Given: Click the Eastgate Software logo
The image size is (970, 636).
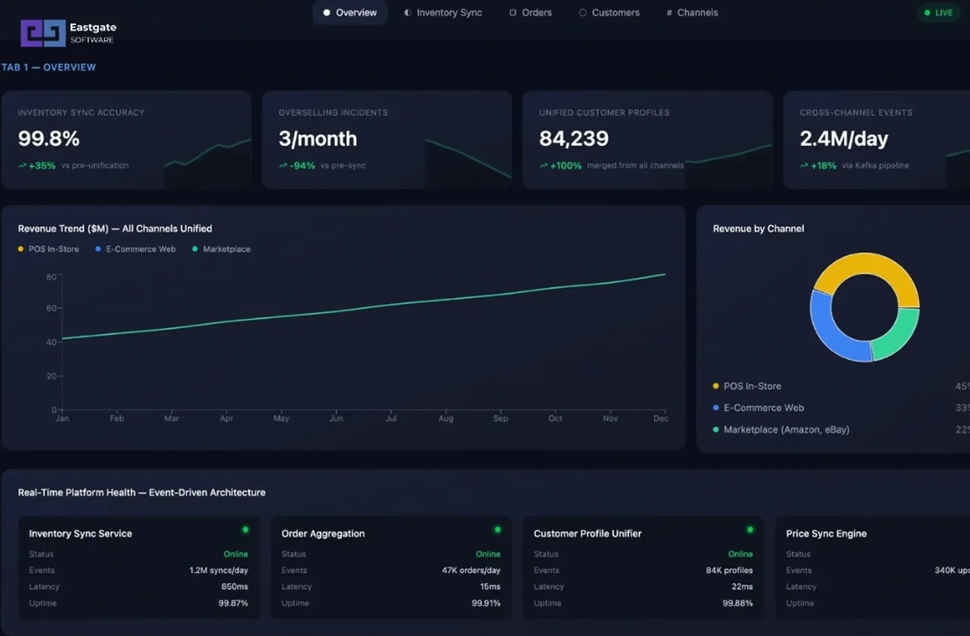Looking at the screenshot, I should [69, 33].
